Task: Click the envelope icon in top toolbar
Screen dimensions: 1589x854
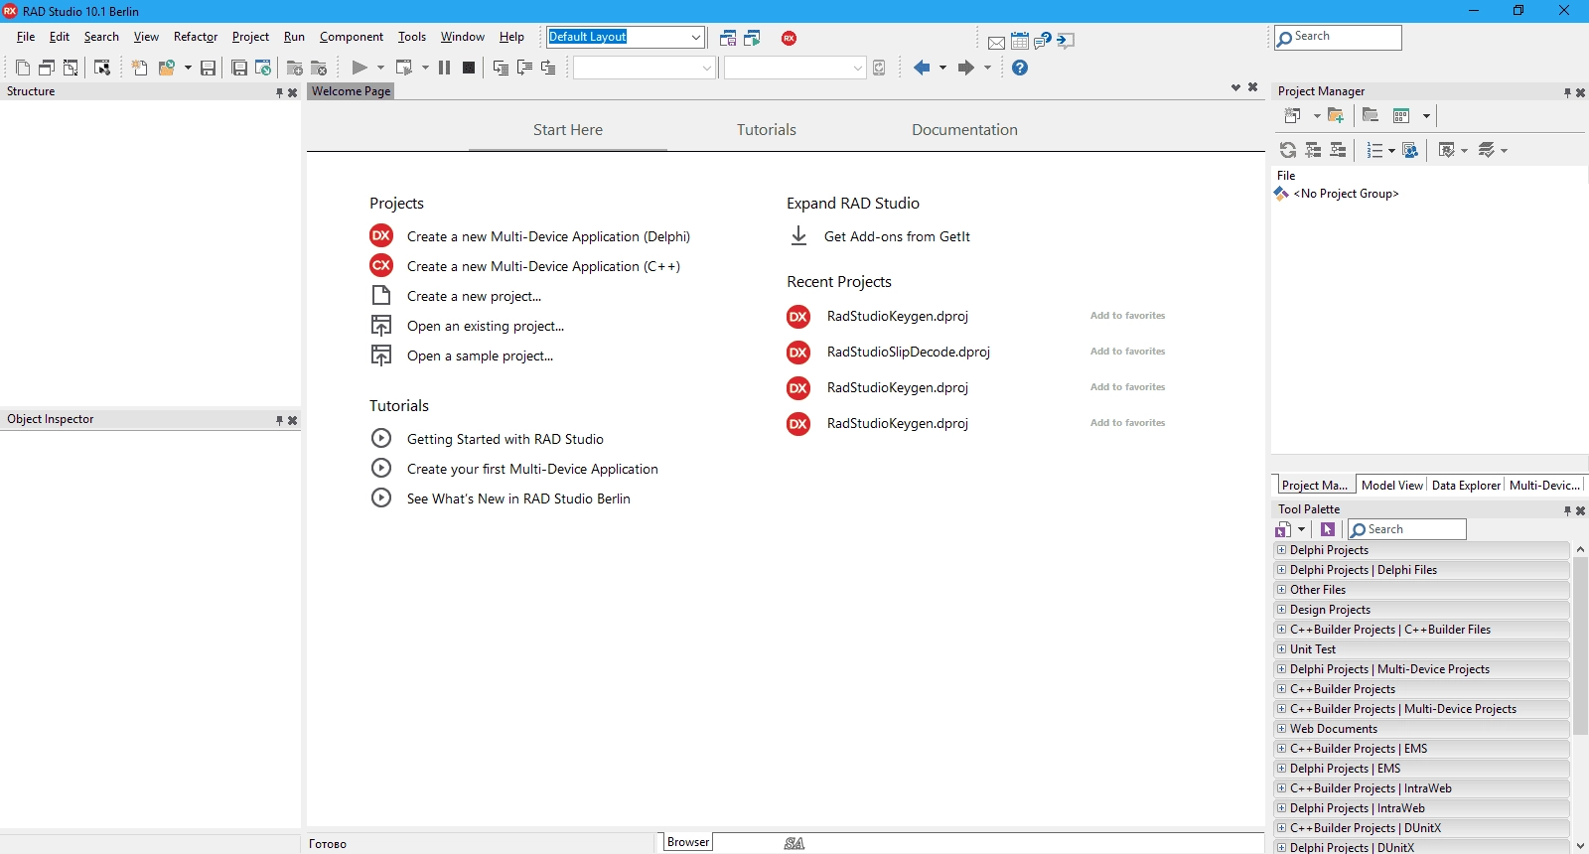Action: [x=996, y=42]
